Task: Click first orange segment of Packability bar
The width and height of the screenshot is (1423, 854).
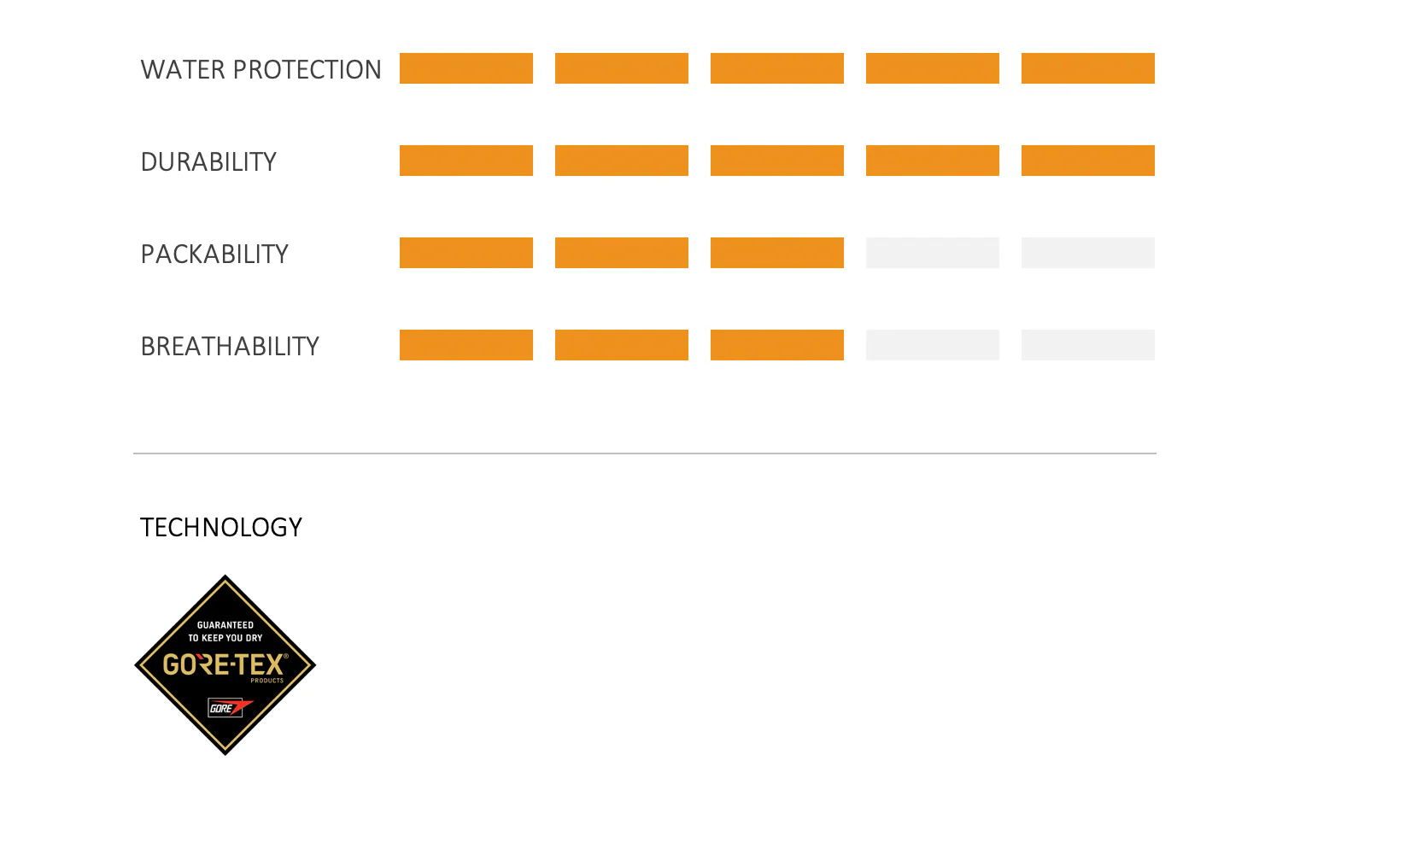Action: click(x=466, y=253)
